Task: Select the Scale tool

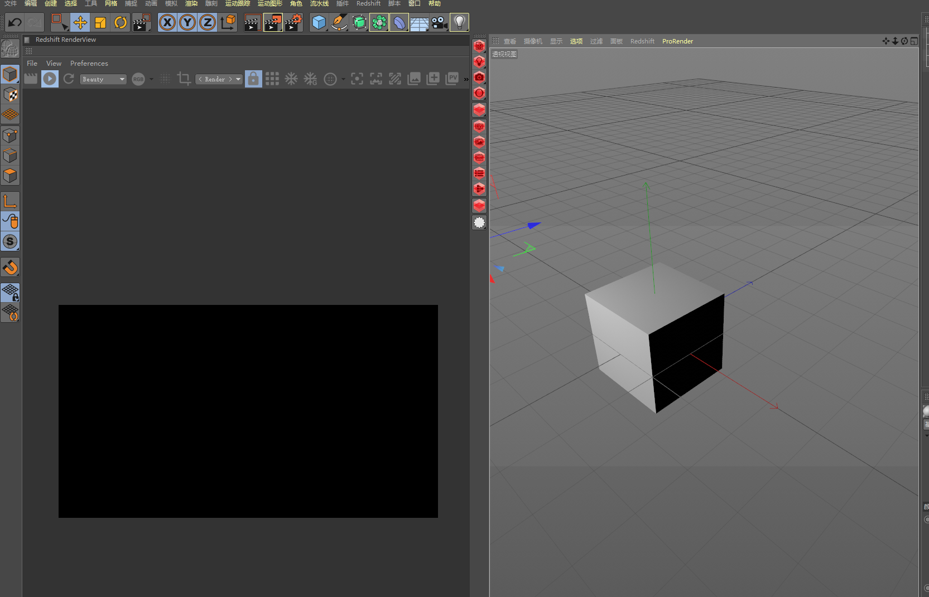Action: [100, 22]
